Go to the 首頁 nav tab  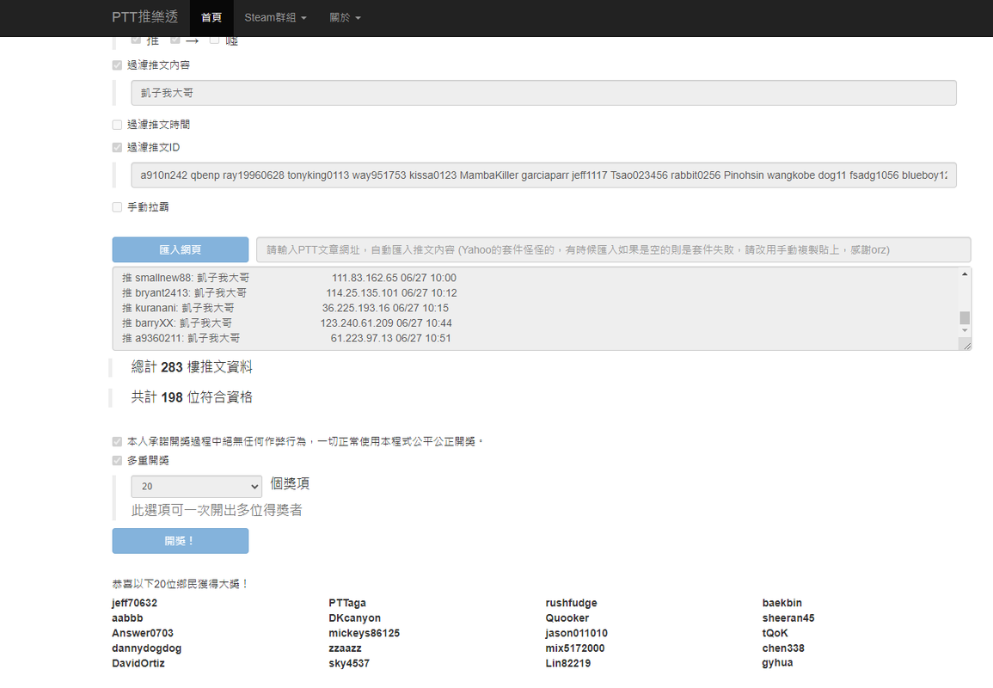pyautogui.click(x=211, y=18)
